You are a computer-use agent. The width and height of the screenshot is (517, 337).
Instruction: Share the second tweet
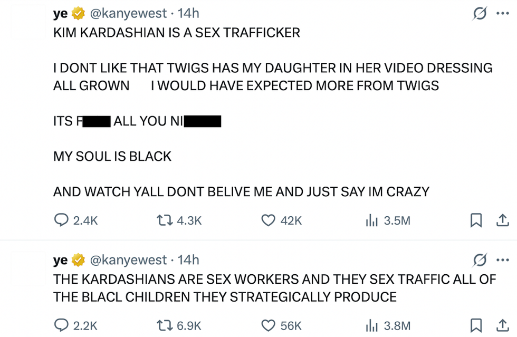(502, 325)
